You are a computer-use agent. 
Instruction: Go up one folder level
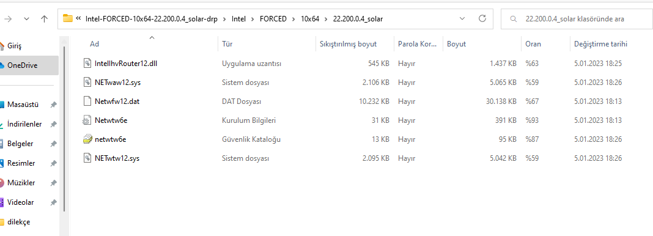(45, 19)
